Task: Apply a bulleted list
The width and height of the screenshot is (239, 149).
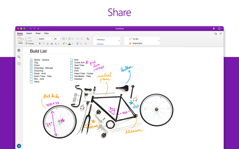Action: click(64, 39)
